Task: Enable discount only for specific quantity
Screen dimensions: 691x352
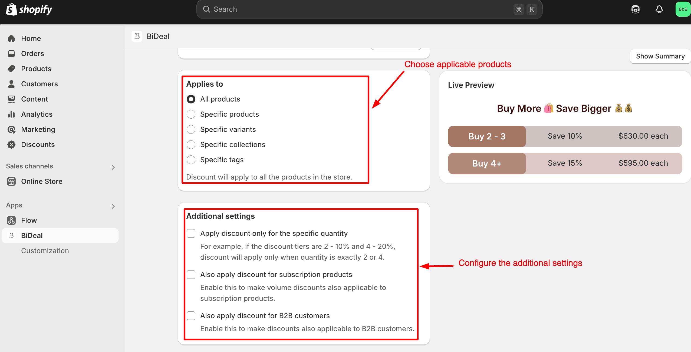Action: coord(191,233)
